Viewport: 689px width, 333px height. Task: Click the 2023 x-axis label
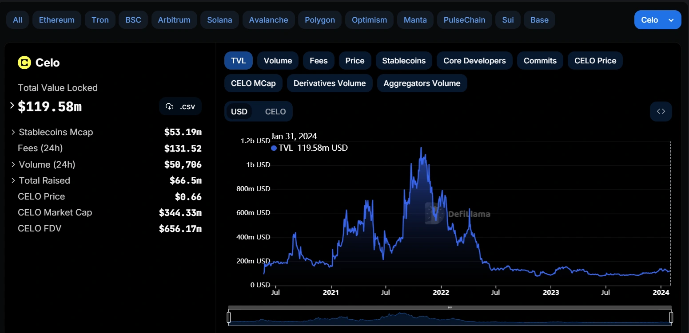point(551,293)
